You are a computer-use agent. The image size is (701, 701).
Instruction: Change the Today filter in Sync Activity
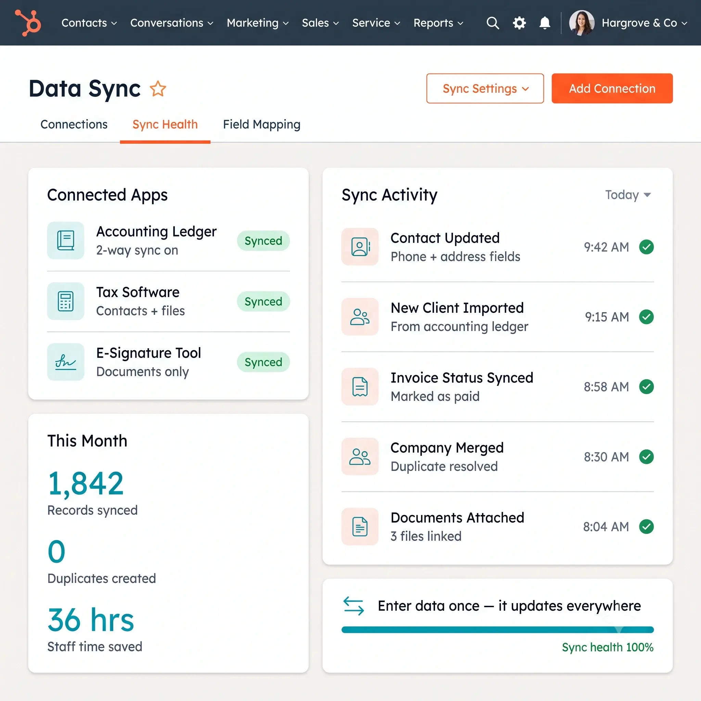628,195
